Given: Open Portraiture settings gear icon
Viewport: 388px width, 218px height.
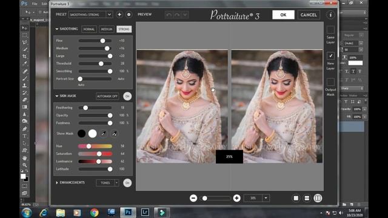Looking at the screenshot, I should [x=129, y=15].
